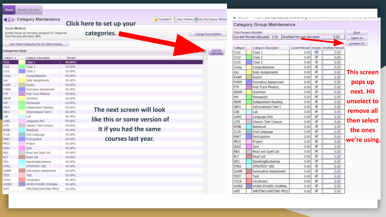
Task: Open a New Window
Action: pyautogui.click(x=183, y=19)
